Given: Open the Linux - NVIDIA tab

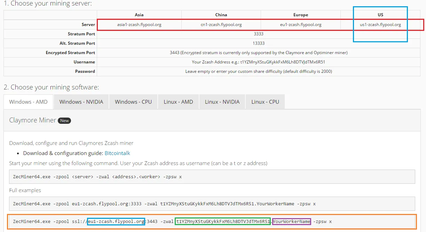Looking at the screenshot, I should click(222, 102).
